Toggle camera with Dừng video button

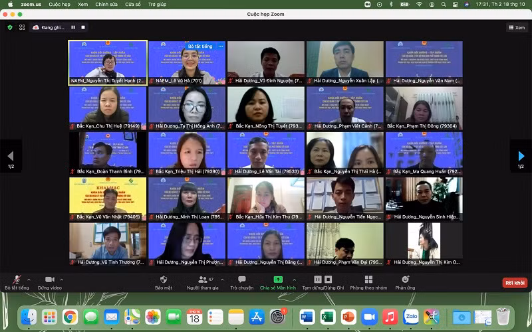[x=49, y=281]
